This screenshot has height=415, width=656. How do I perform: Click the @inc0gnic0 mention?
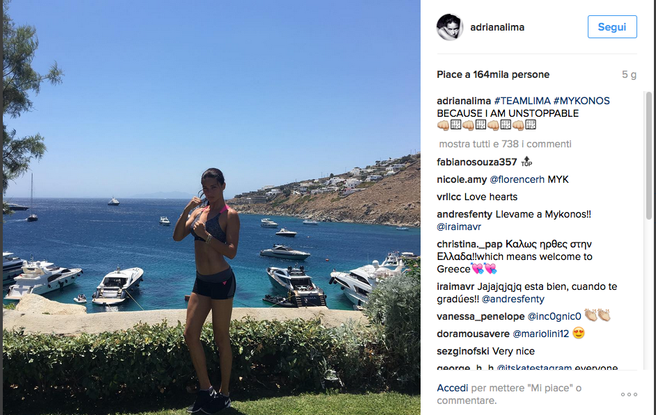click(x=554, y=316)
